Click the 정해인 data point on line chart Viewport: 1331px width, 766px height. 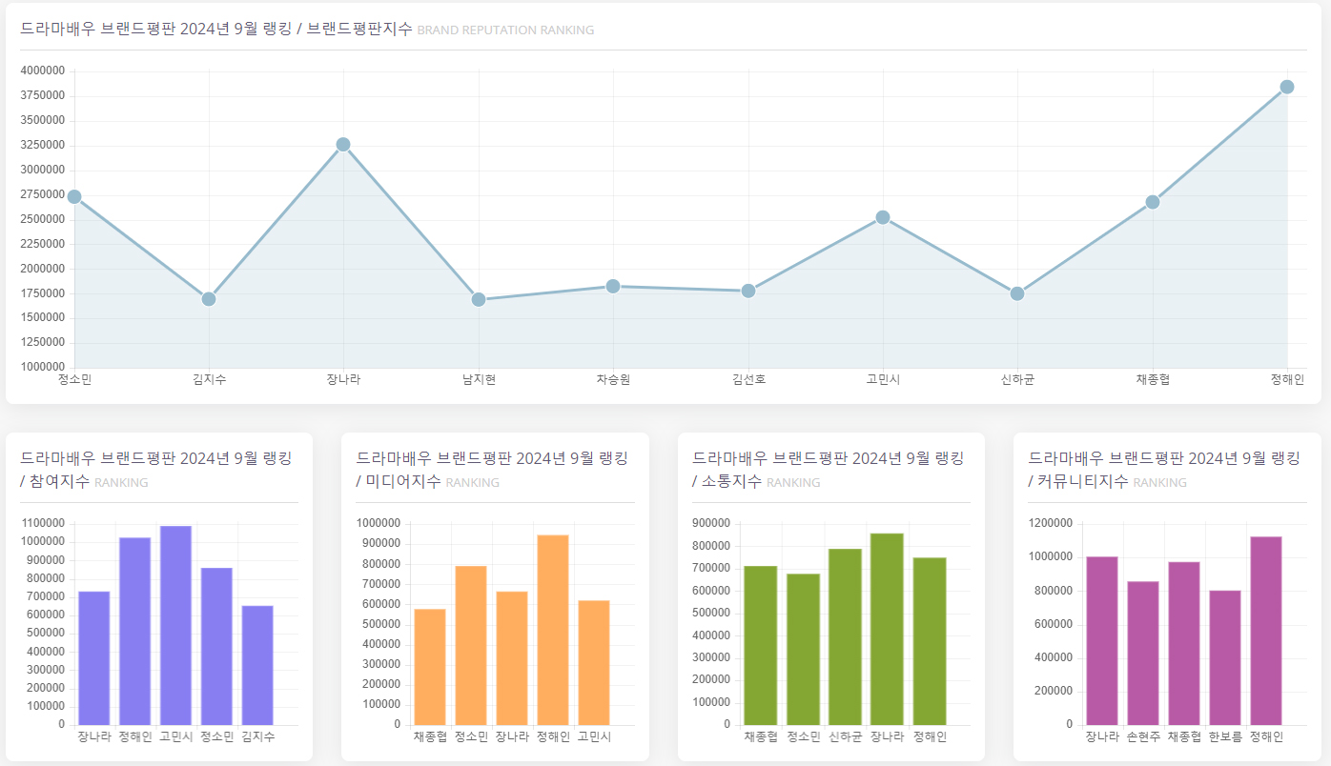pyautogui.click(x=1286, y=87)
